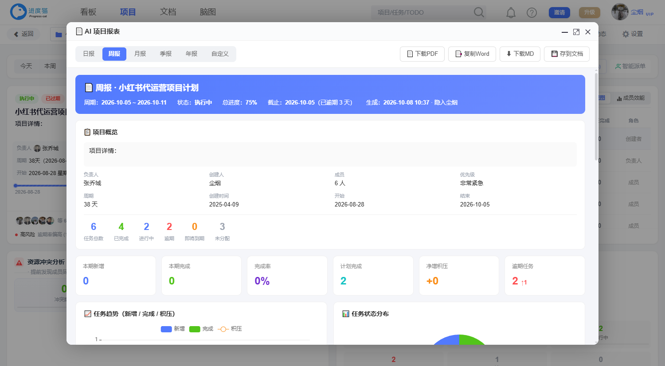Open 脑图 in the top navigation

pos(208,12)
